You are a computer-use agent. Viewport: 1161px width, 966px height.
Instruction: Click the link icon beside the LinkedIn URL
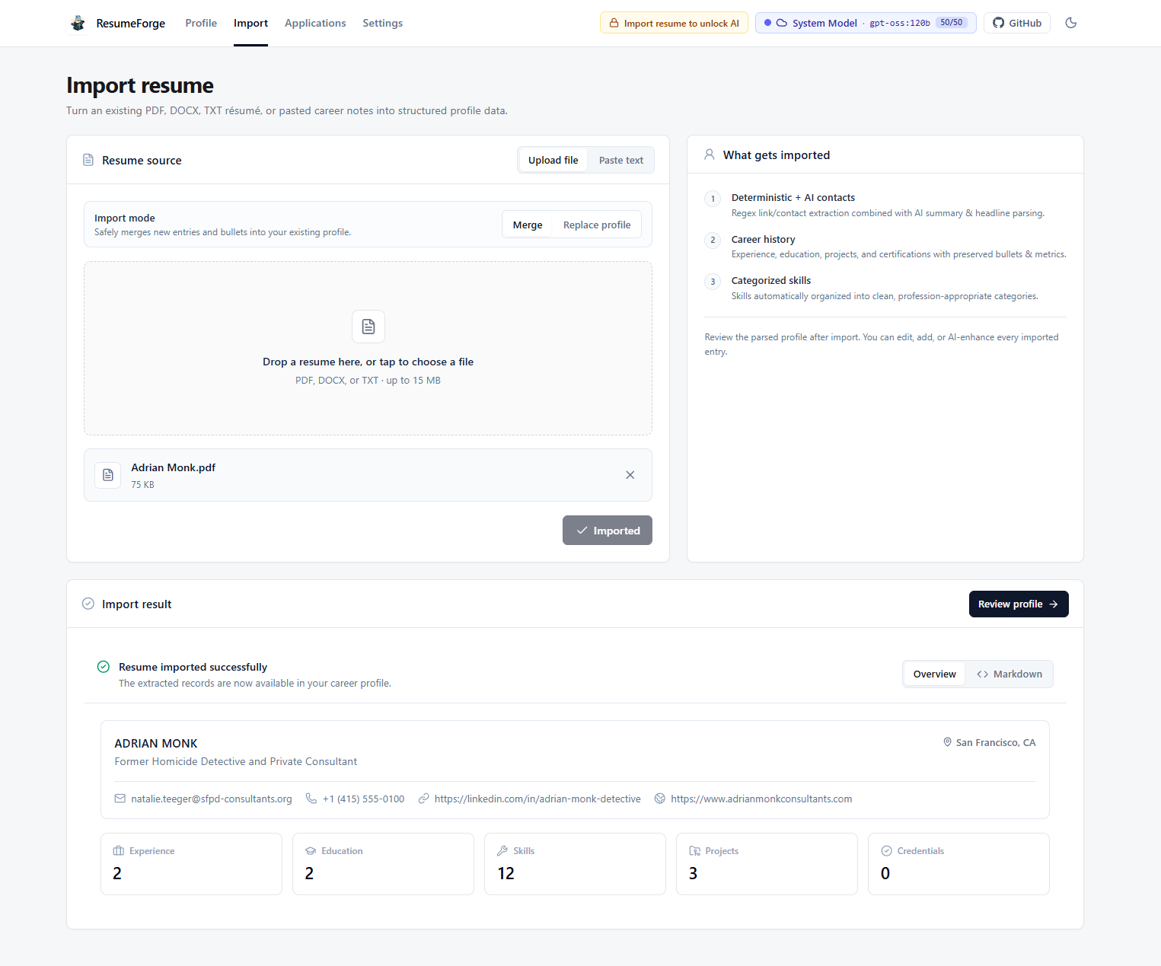423,799
